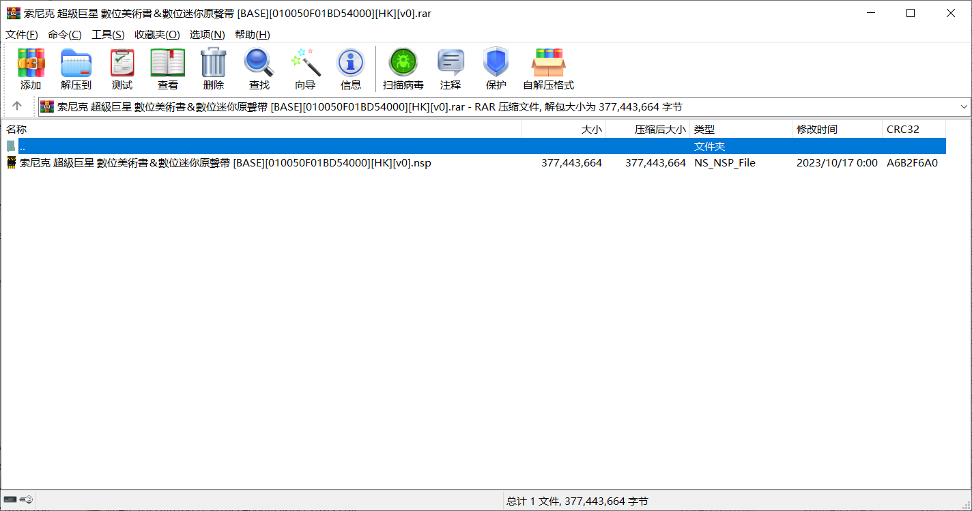Open the 命令(C) menu
Image resolution: width=972 pixels, height=511 pixels.
(65, 35)
